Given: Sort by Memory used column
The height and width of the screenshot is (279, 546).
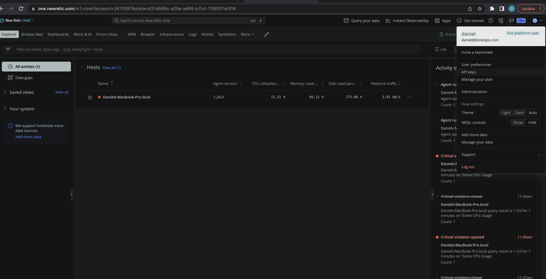Looking at the screenshot, I should click(x=307, y=84).
